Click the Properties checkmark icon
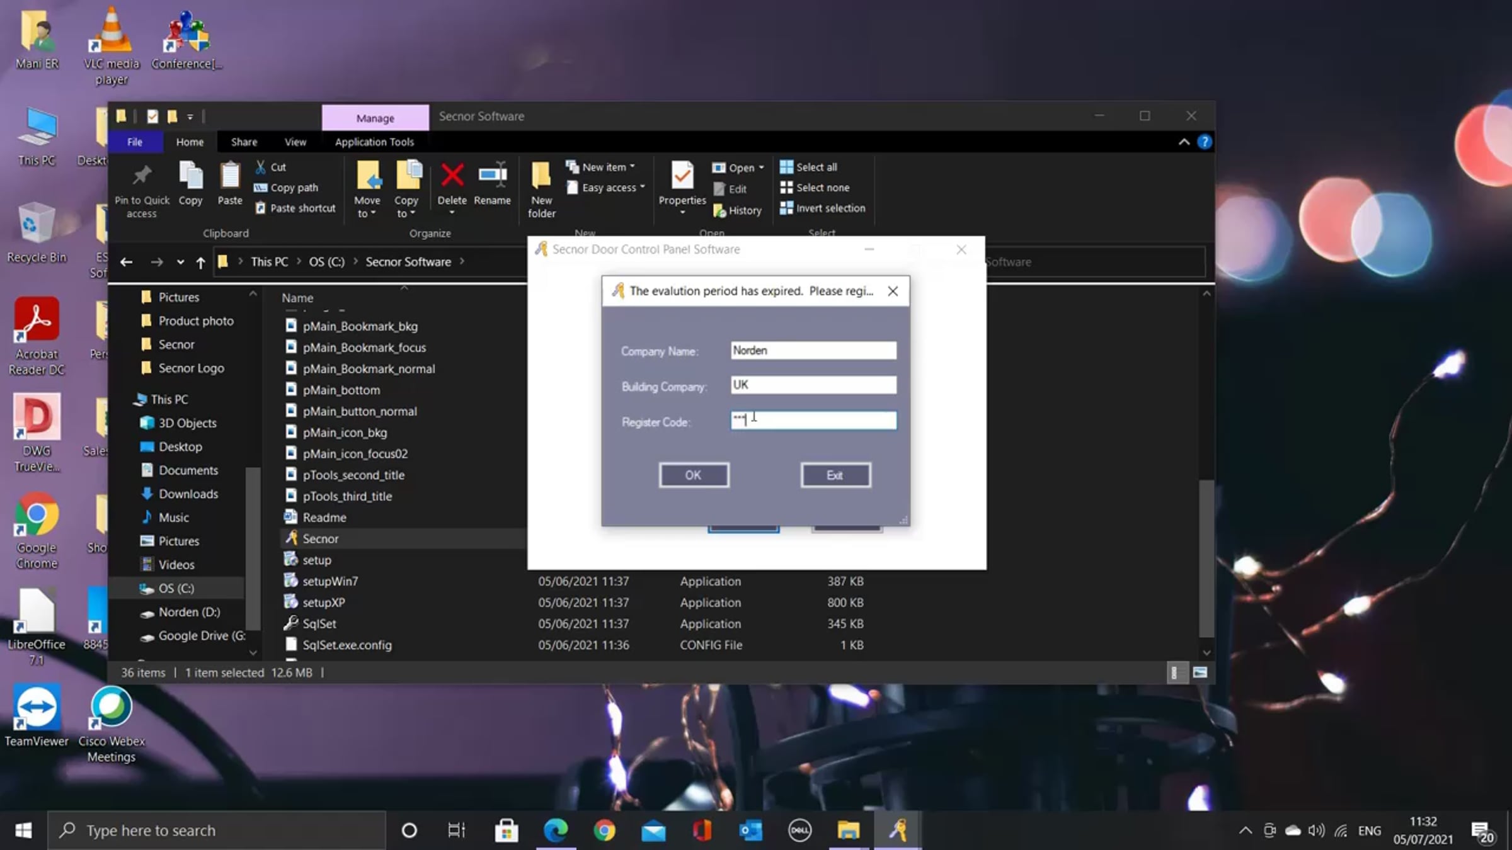This screenshot has height=850, width=1512. tap(682, 175)
